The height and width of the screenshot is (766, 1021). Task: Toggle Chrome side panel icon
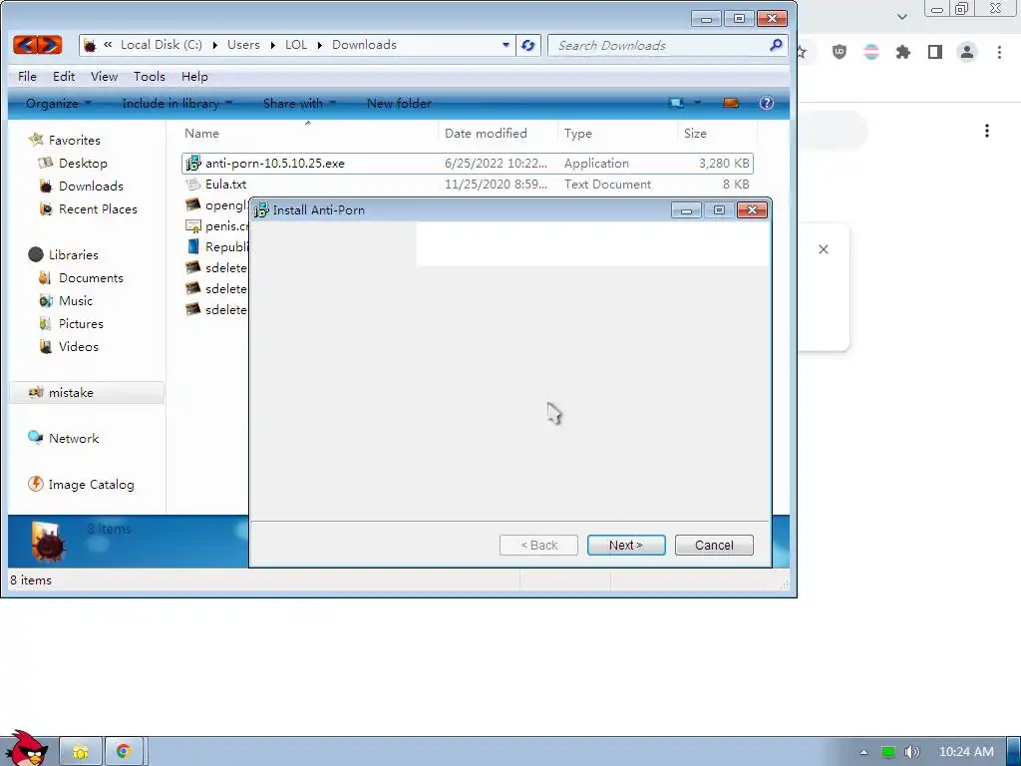pos(935,52)
